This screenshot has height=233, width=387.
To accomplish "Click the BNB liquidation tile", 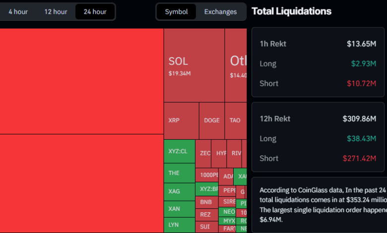I will (x=206, y=202).
